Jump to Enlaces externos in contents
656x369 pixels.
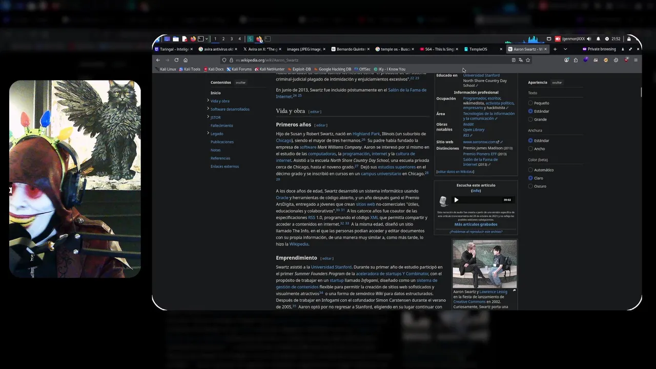point(224,167)
